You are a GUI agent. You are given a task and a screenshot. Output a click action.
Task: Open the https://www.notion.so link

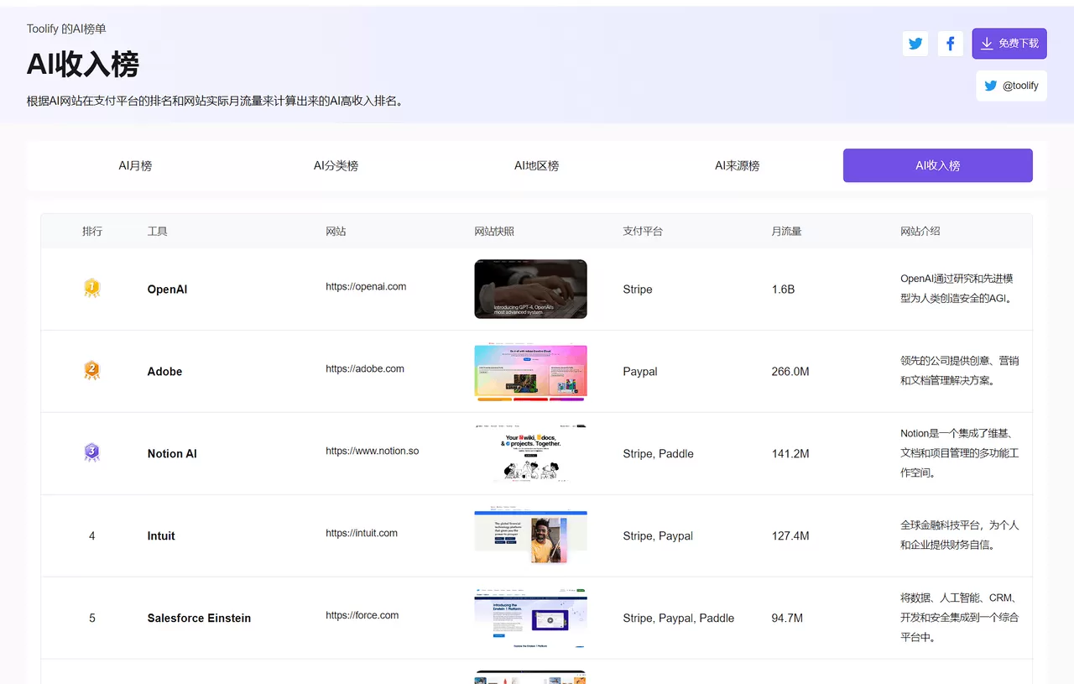pos(372,451)
